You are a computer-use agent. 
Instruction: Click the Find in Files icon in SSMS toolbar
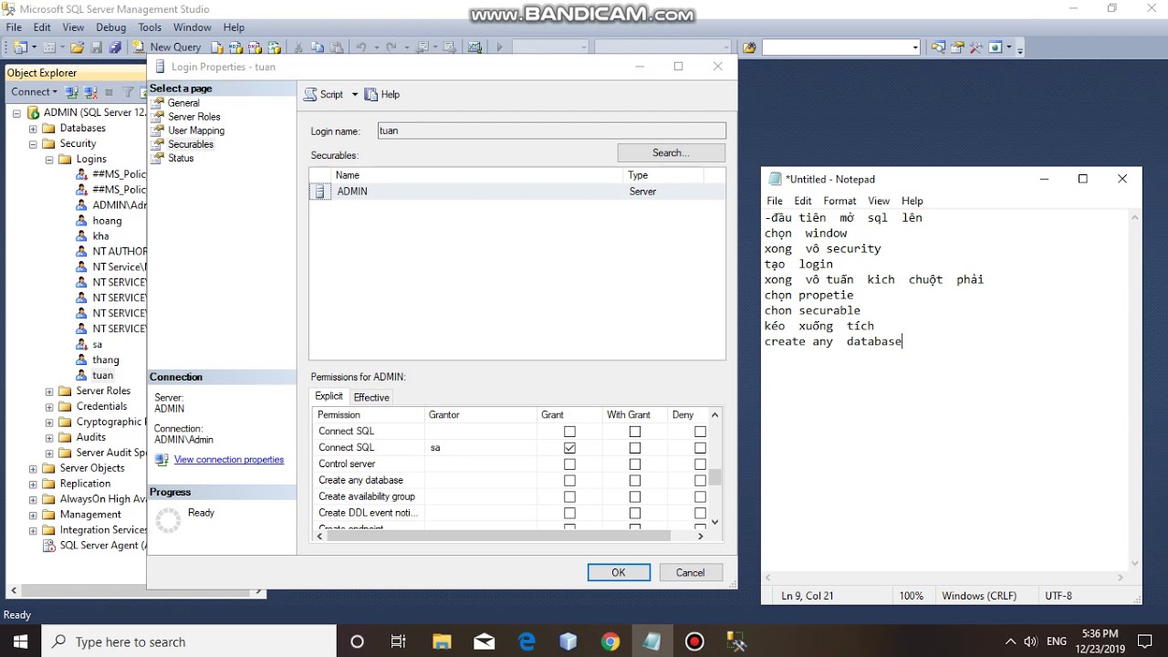pos(749,47)
